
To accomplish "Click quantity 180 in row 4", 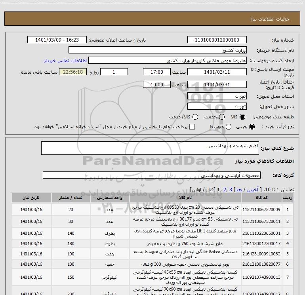I will pos(71,244).
